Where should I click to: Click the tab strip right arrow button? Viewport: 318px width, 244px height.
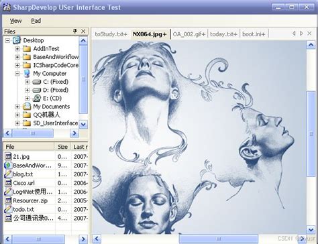(x=301, y=34)
